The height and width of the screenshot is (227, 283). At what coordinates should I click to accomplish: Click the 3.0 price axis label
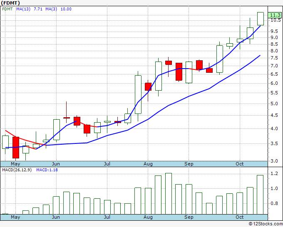274,161
